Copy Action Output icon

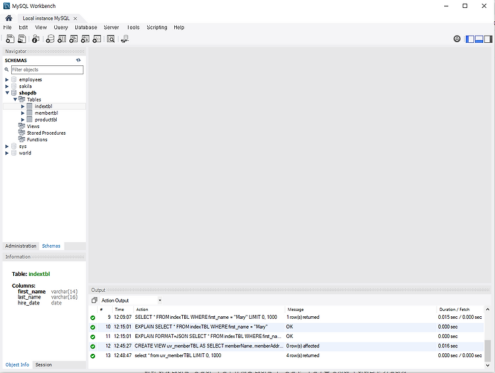94,300
